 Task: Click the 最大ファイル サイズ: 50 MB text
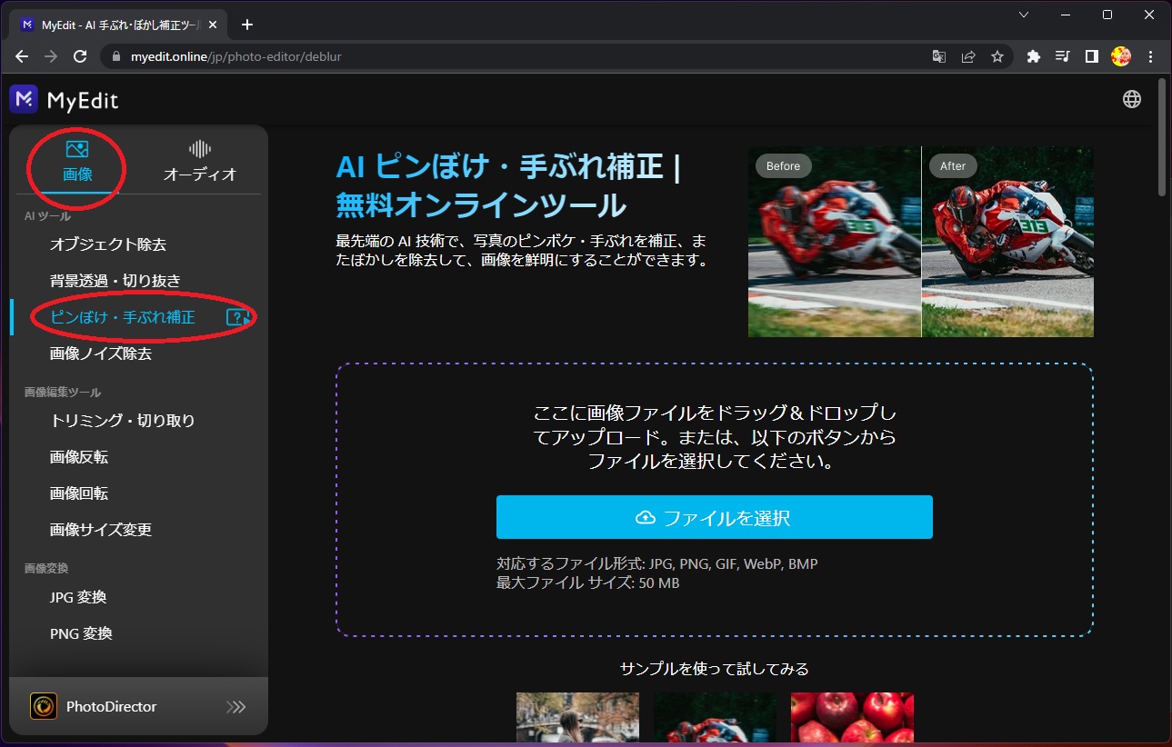pos(587,583)
